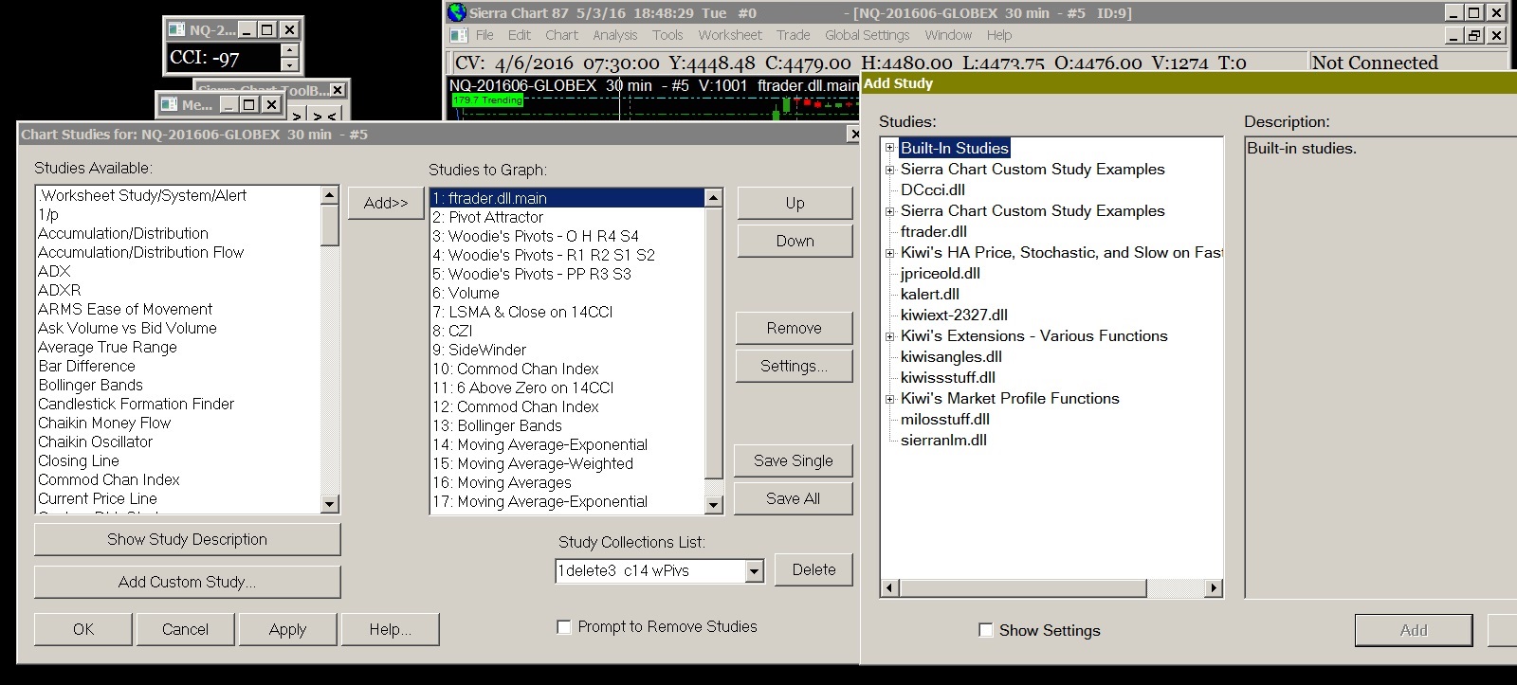This screenshot has width=1517, height=685.
Task: Open the Worksheet menu
Action: click(x=730, y=35)
